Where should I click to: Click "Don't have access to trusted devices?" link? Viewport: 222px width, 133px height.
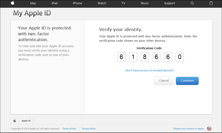coord(150,70)
